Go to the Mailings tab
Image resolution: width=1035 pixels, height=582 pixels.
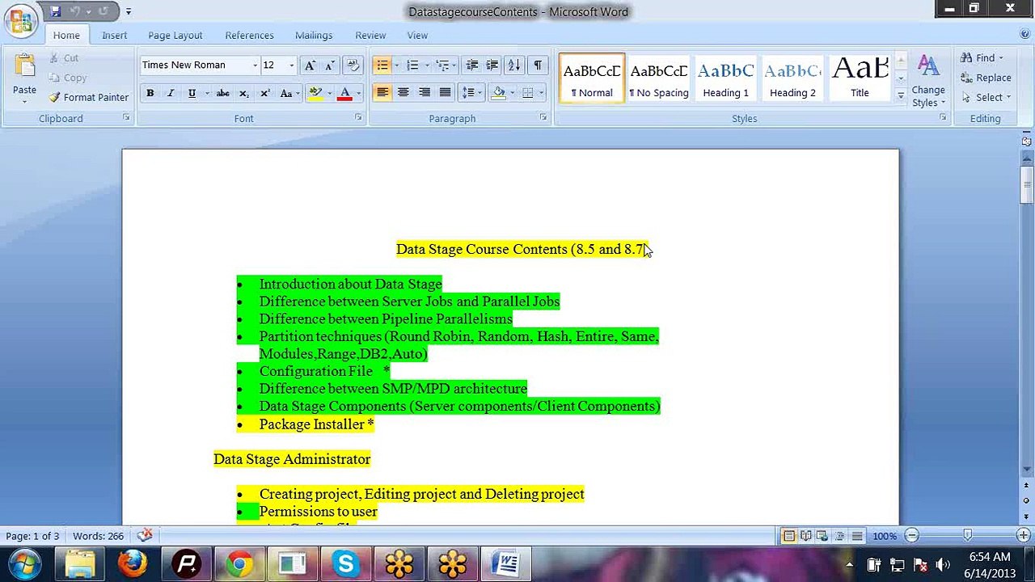click(314, 36)
